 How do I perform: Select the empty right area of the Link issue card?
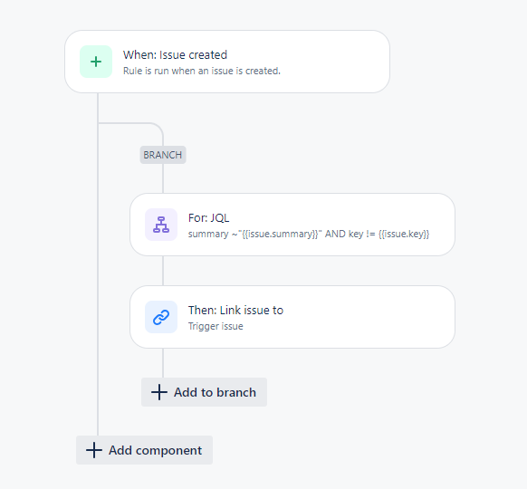coord(369,317)
